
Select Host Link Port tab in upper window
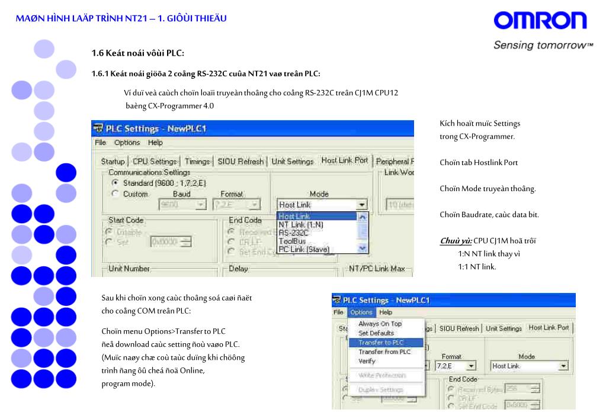click(345, 160)
